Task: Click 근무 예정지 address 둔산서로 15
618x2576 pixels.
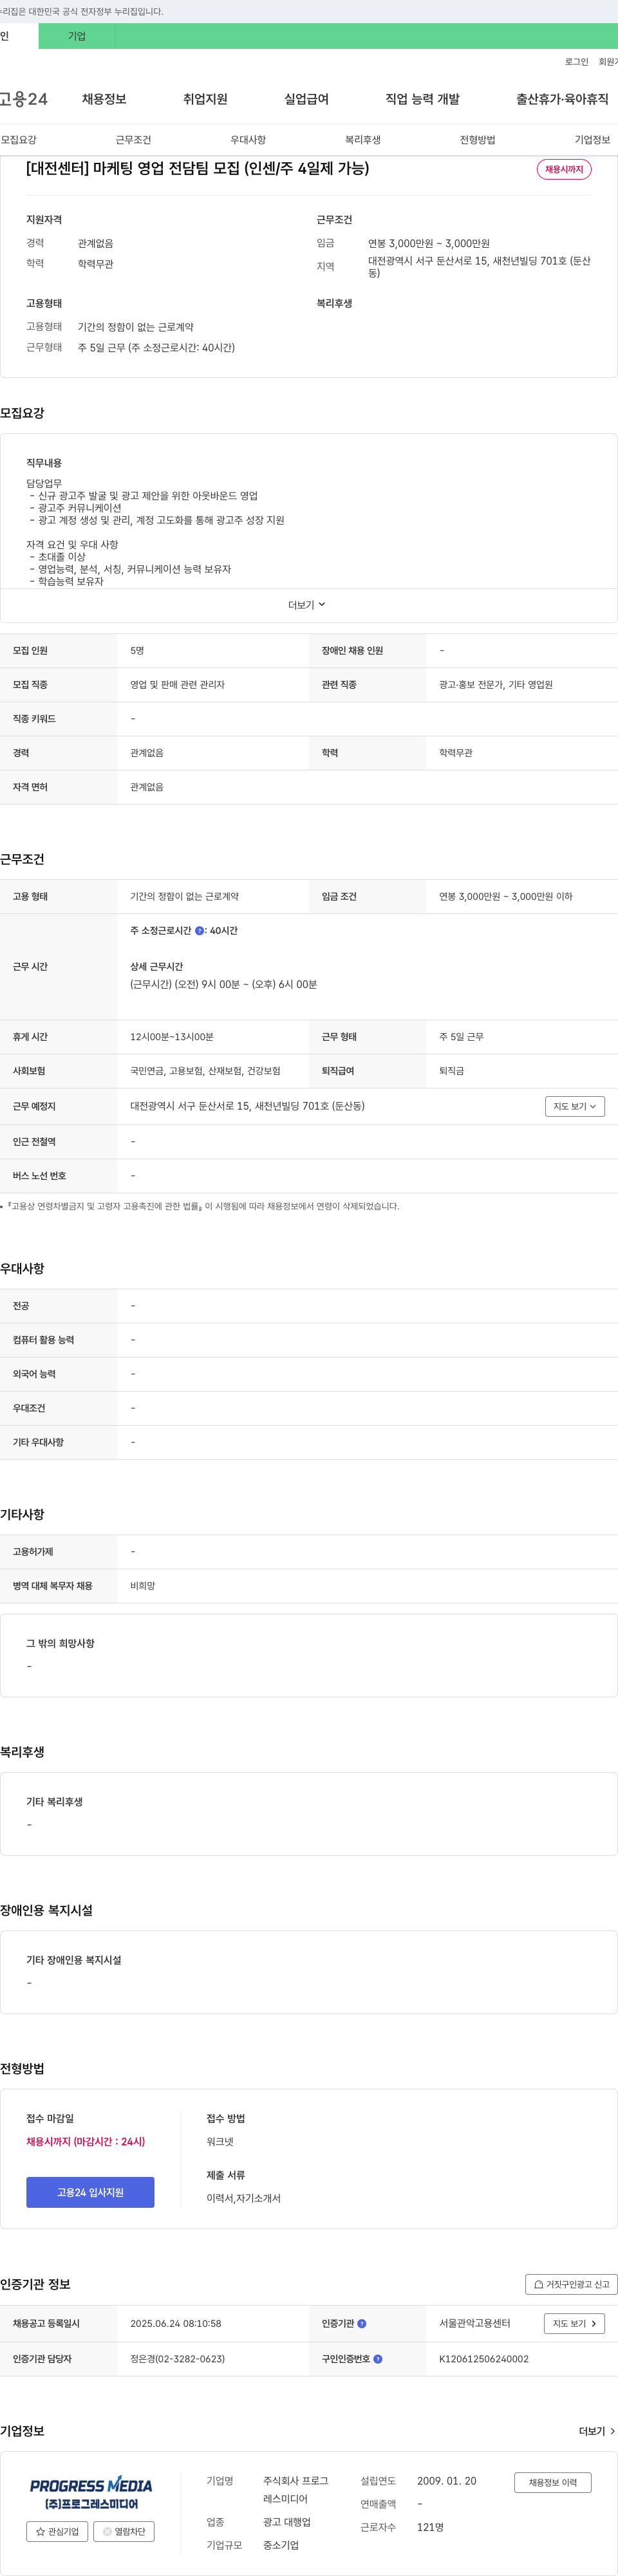Action: pos(247,1106)
